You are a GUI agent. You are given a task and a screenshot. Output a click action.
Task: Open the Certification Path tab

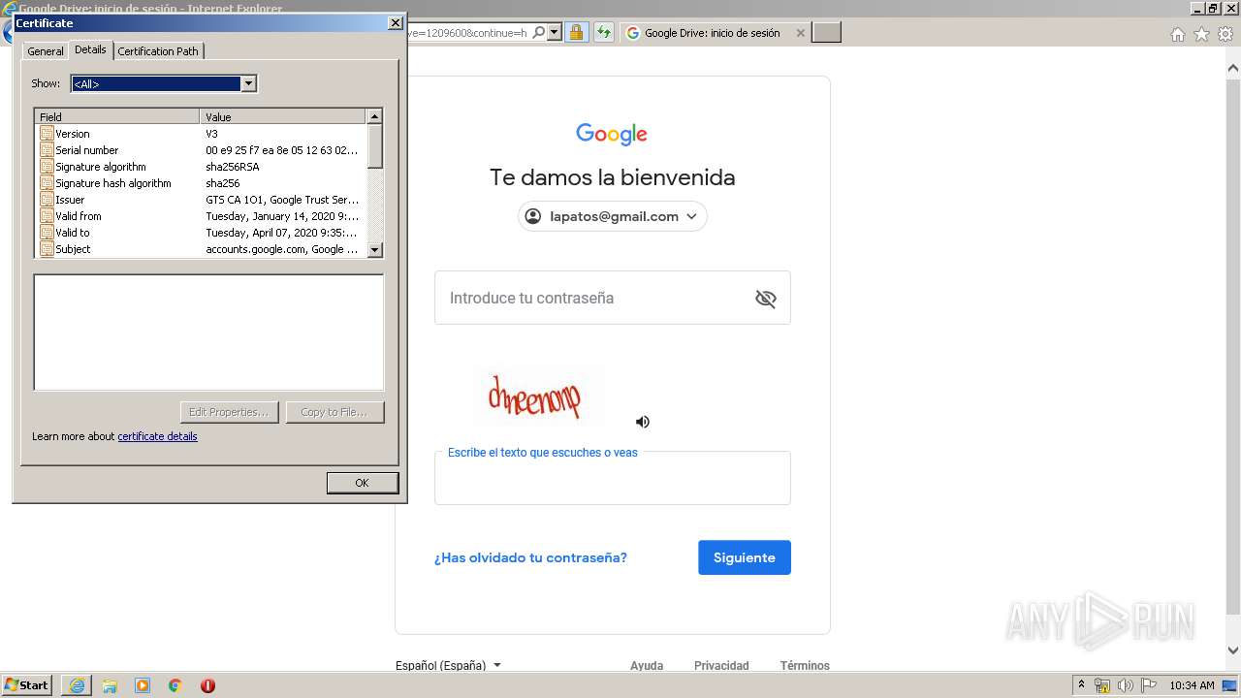point(158,51)
